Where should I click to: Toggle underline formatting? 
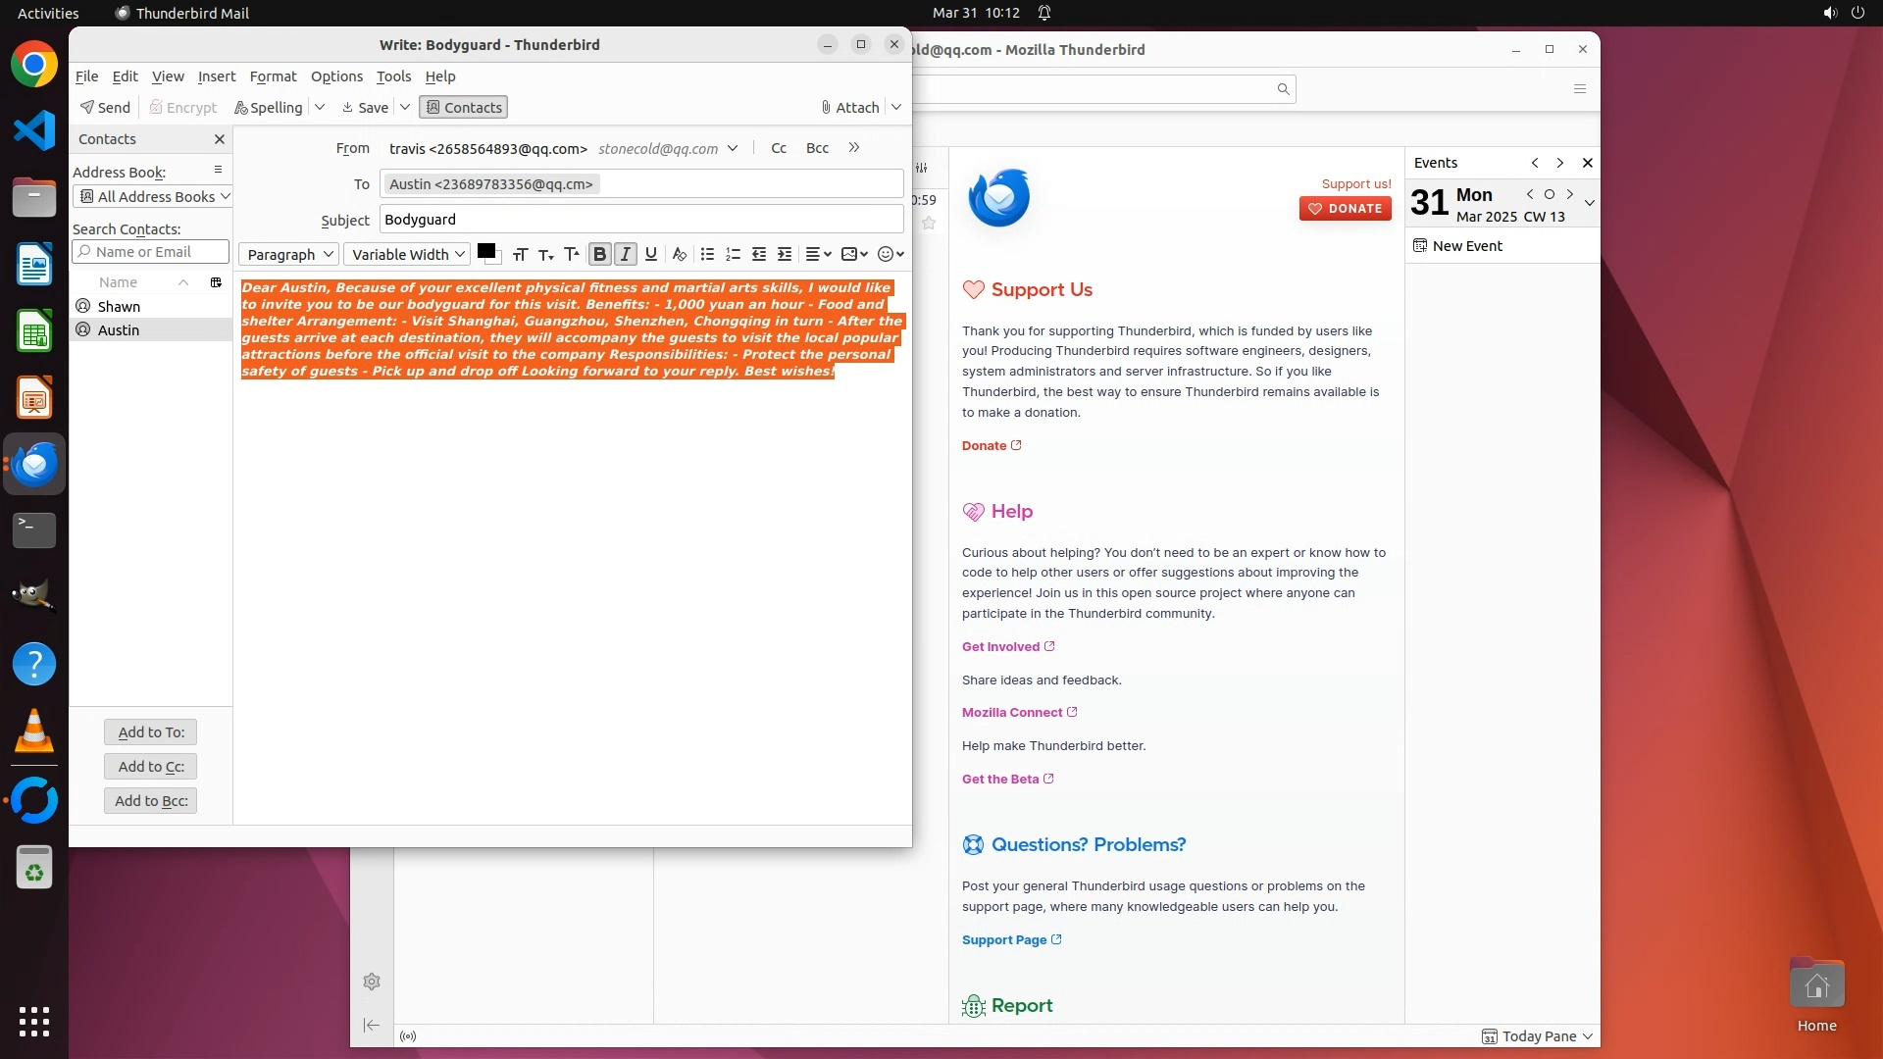click(651, 254)
